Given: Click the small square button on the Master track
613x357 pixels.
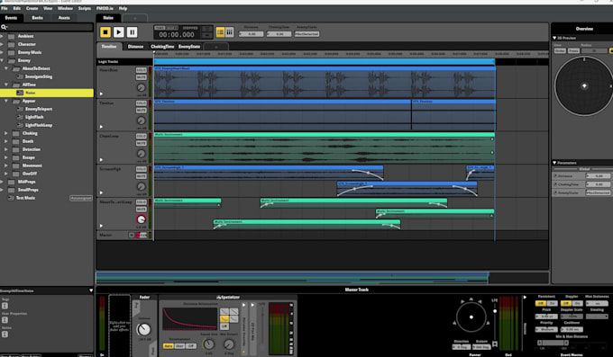Looking at the screenshot, I should 132,235.
